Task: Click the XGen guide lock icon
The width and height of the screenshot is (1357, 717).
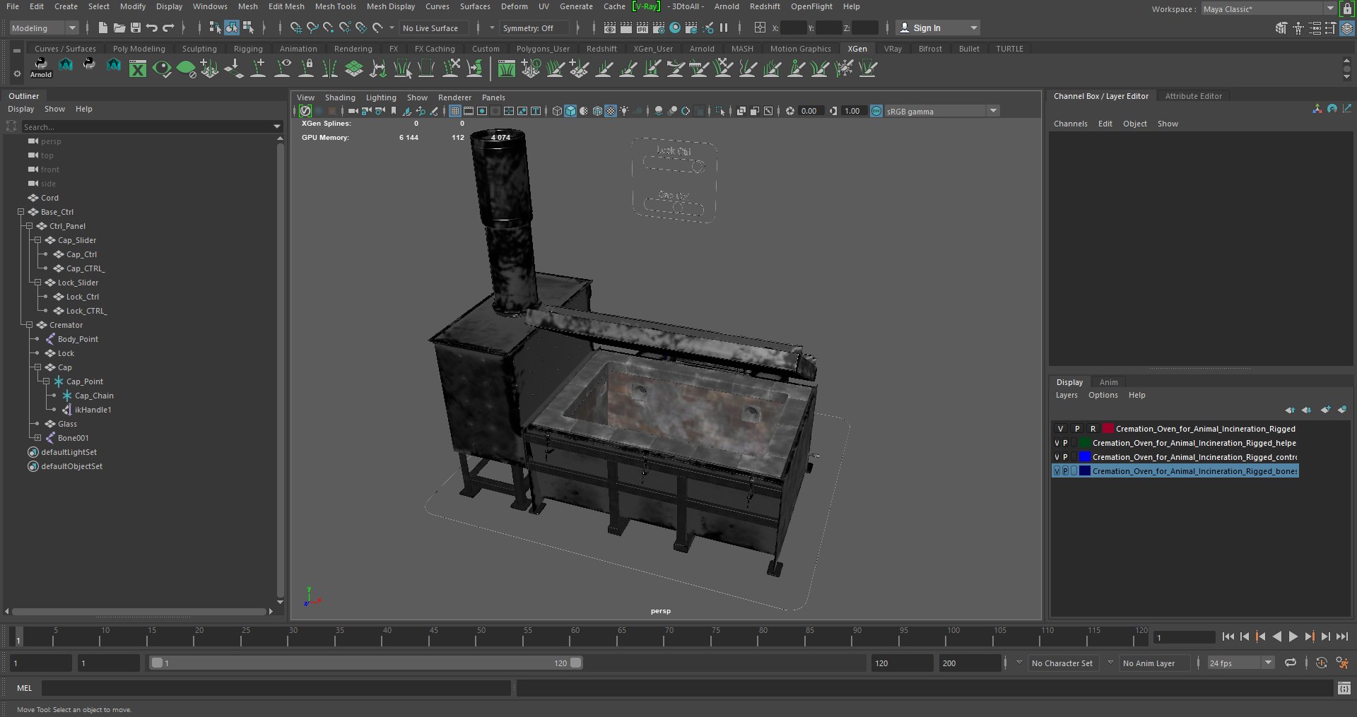Action: pyautogui.click(x=307, y=69)
